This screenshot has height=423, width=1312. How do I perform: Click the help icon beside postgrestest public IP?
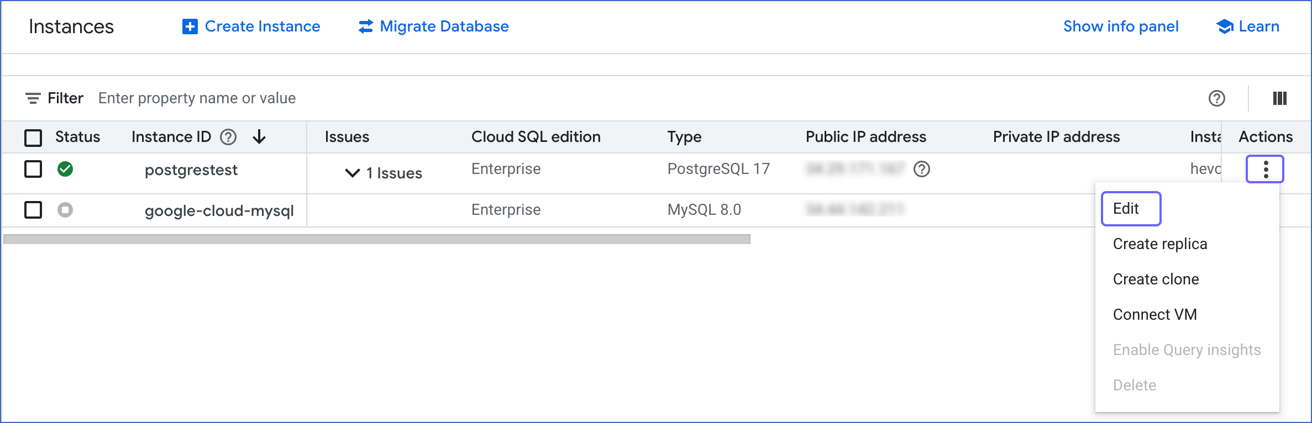click(x=922, y=169)
